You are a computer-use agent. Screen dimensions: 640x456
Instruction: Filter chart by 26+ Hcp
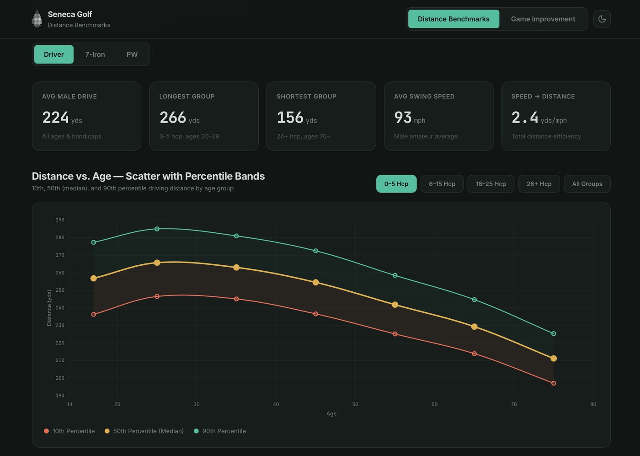click(539, 184)
